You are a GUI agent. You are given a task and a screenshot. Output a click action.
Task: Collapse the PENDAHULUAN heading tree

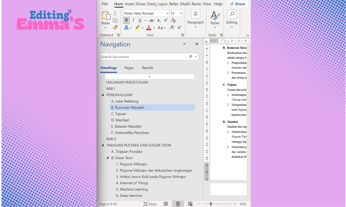coord(103,95)
